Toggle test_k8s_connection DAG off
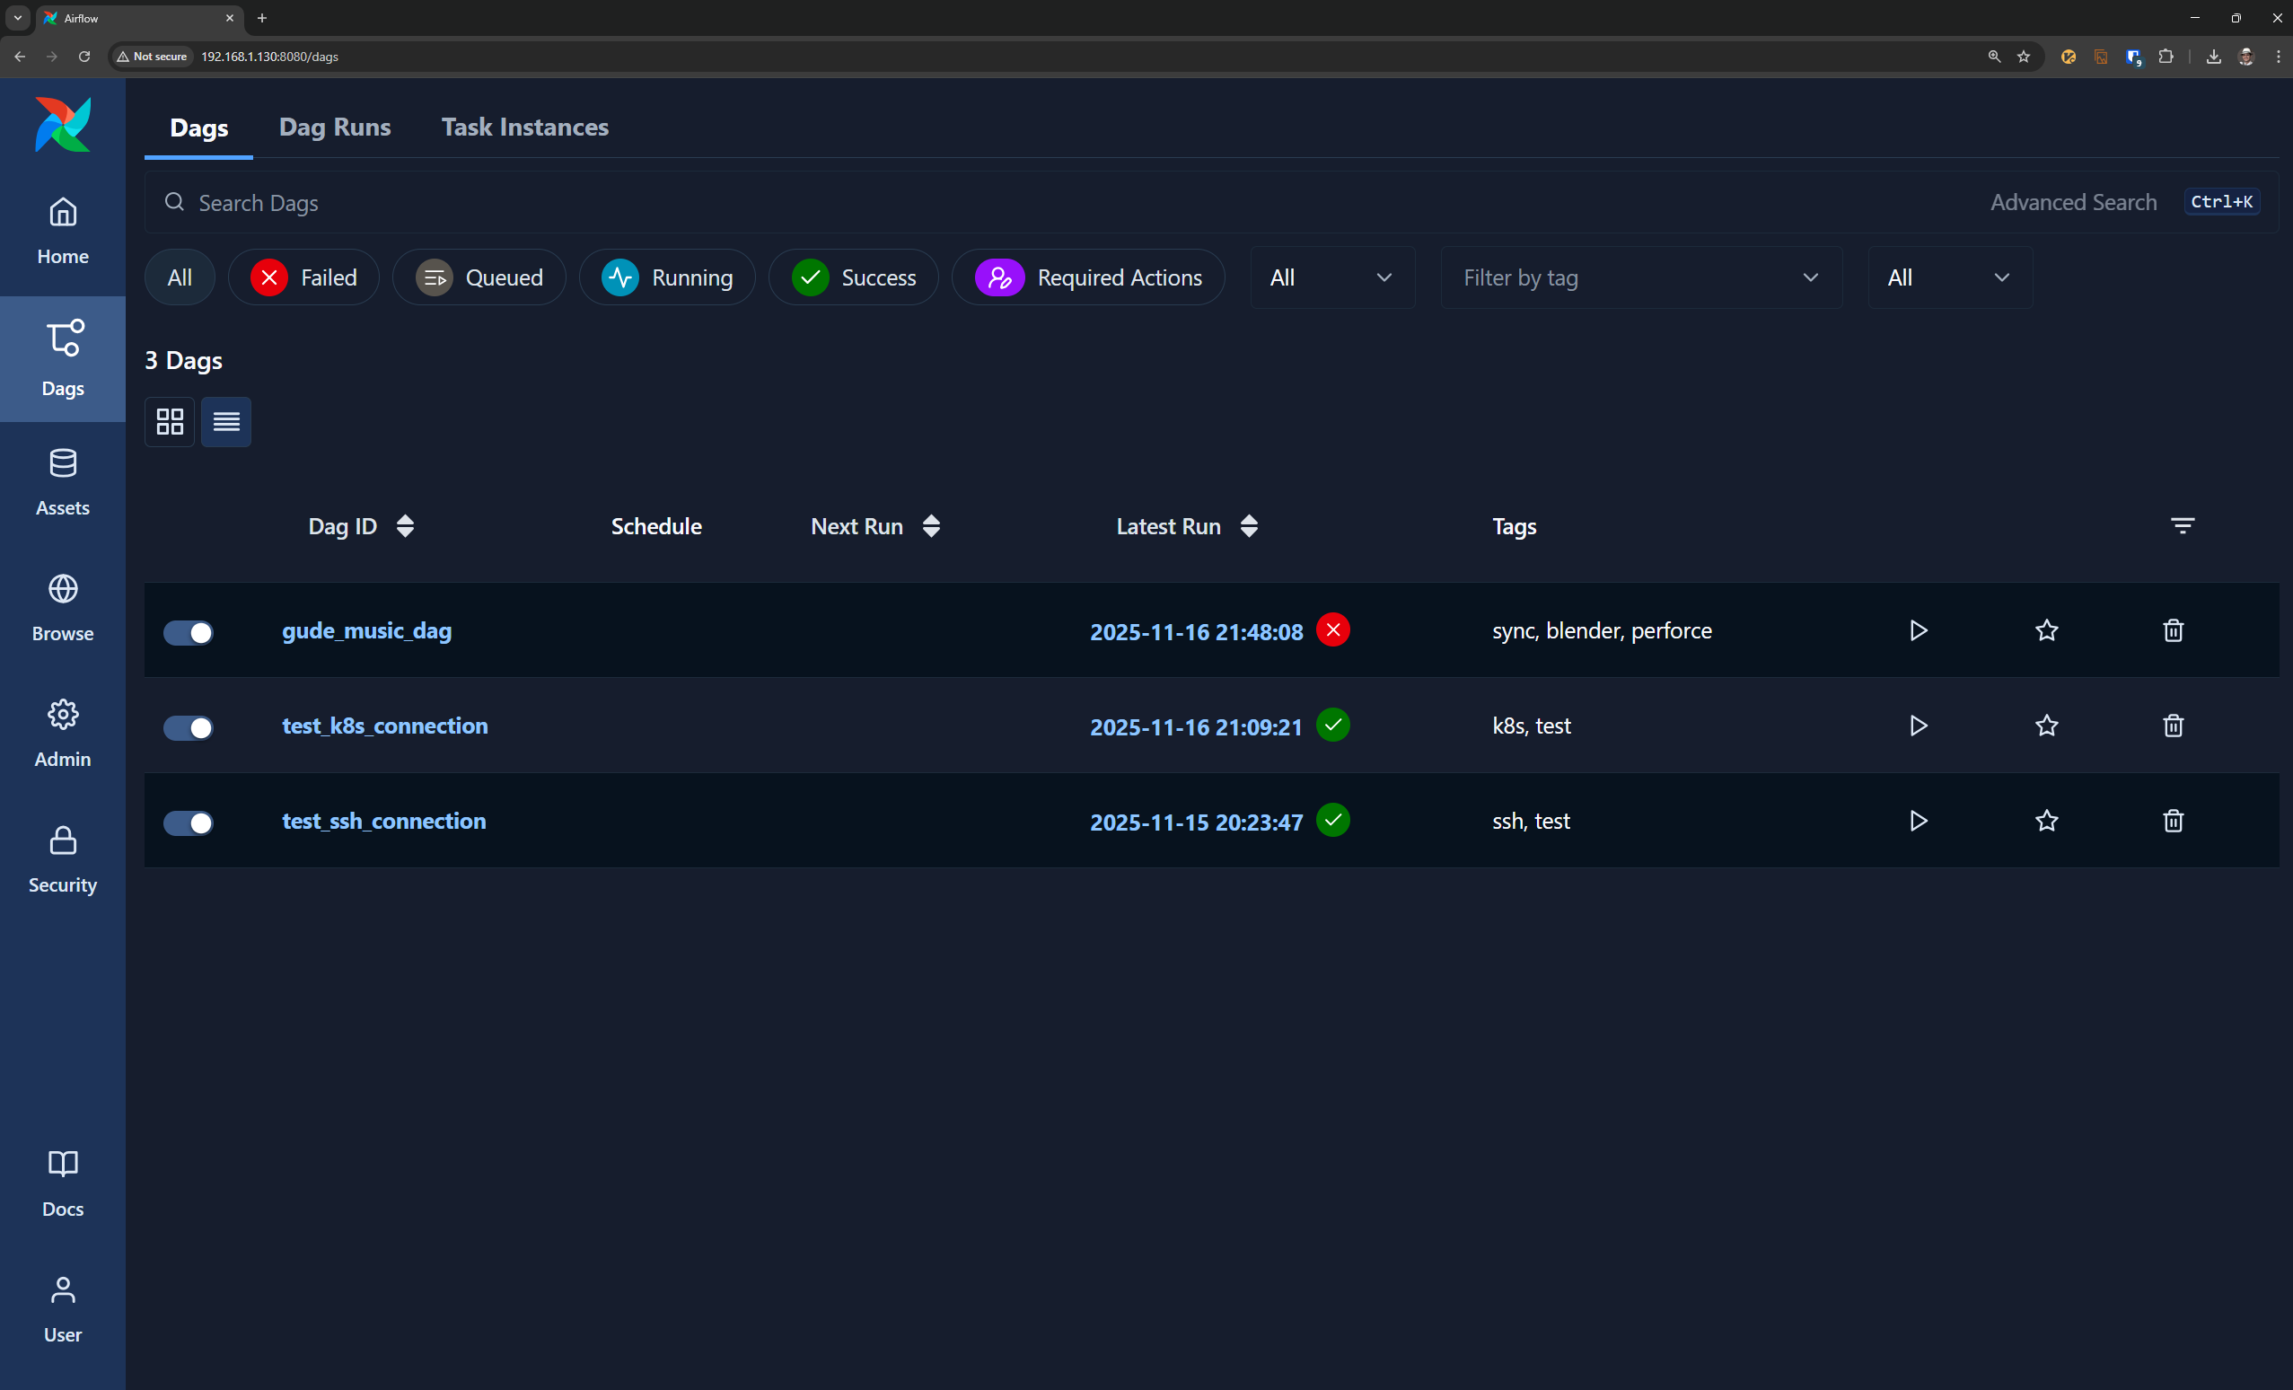2293x1390 pixels. (188, 727)
